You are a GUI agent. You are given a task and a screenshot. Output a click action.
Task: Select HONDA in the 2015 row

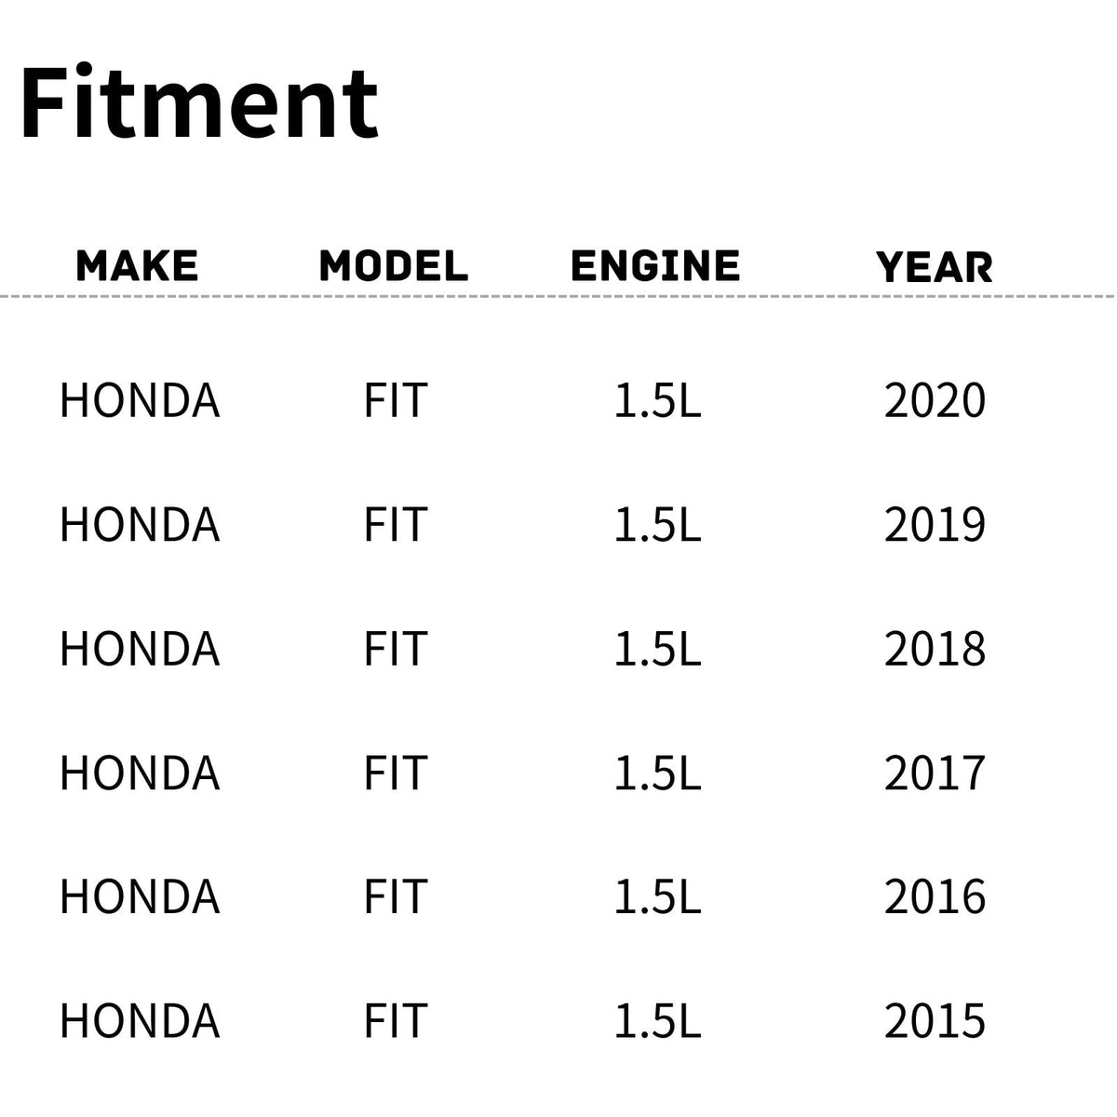tap(140, 1021)
